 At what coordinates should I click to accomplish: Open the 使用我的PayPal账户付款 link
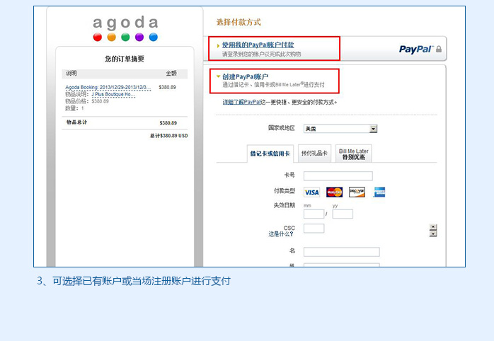258,45
